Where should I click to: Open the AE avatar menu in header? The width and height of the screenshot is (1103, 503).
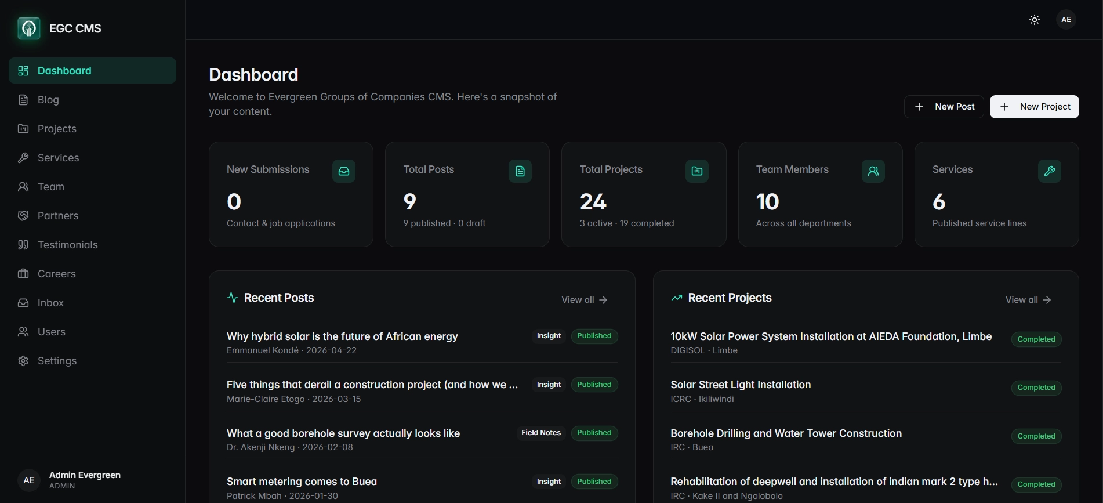1066,20
